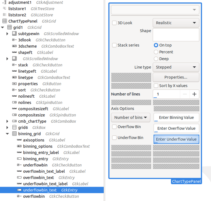Enable the 3D Look checkbox
211x201 pixels.
click(114, 23)
